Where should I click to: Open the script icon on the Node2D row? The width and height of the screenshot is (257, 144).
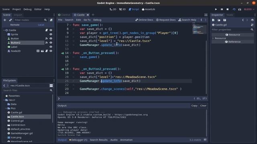point(47,51)
